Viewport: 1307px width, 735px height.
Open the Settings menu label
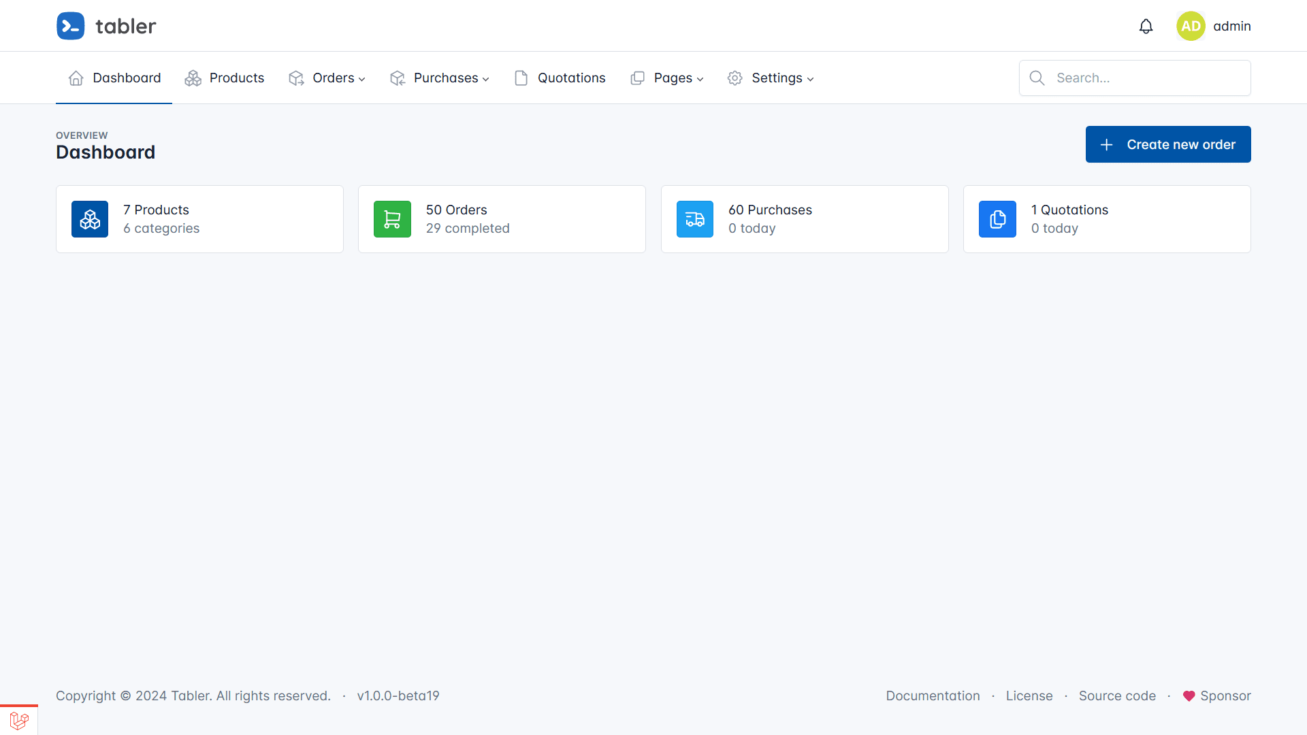tap(777, 78)
